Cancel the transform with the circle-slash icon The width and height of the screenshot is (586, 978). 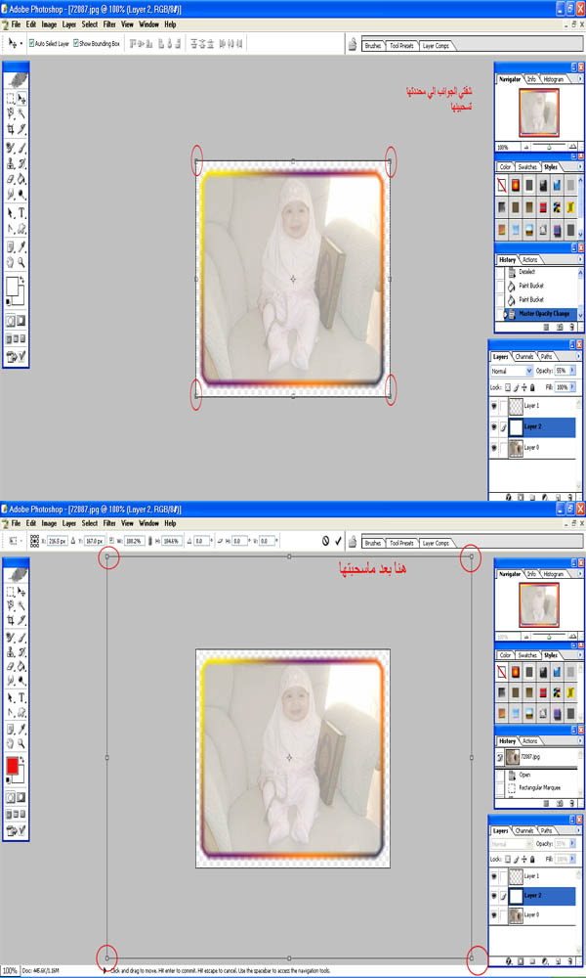(325, 541)
